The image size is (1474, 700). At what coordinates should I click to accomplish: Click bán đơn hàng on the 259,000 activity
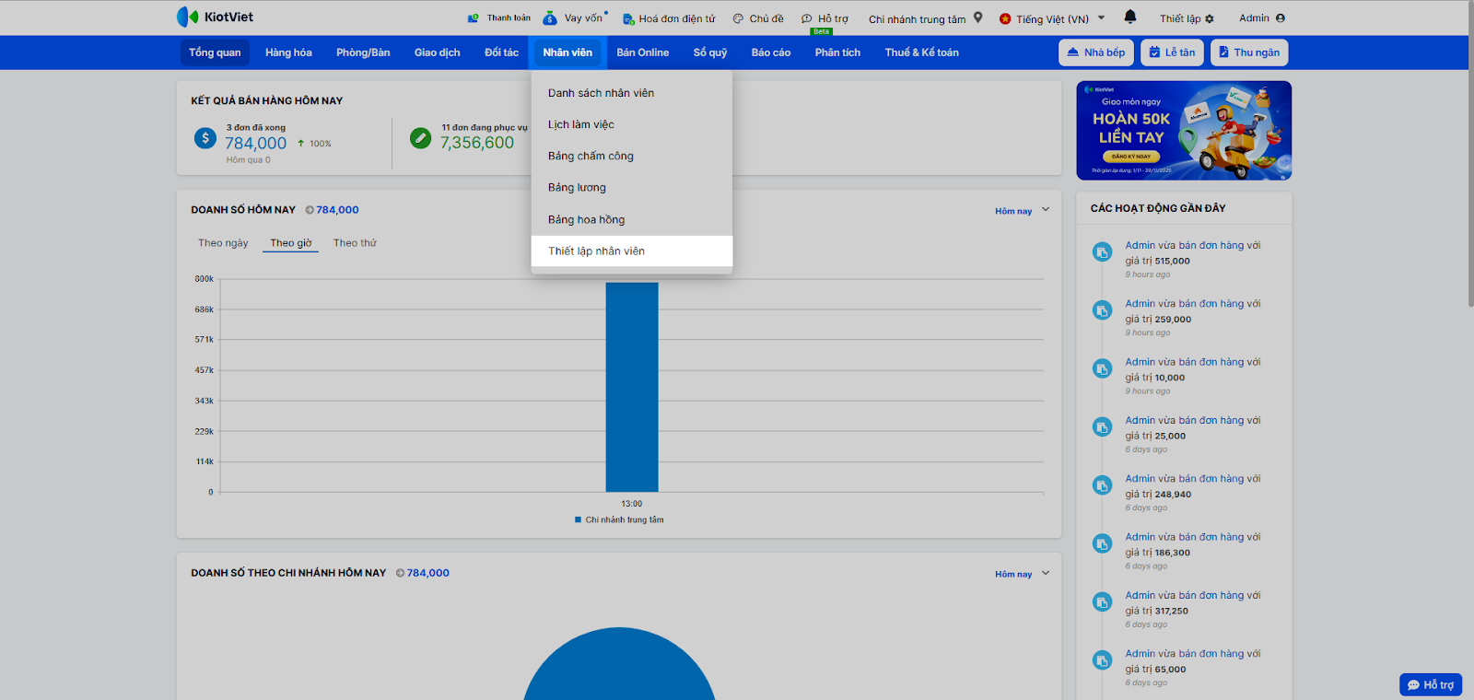[x=1211, y=304]
